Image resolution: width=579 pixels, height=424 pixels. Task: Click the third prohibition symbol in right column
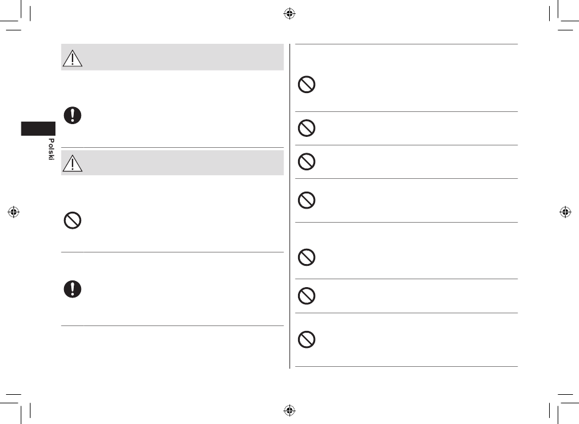coord(307,161)
